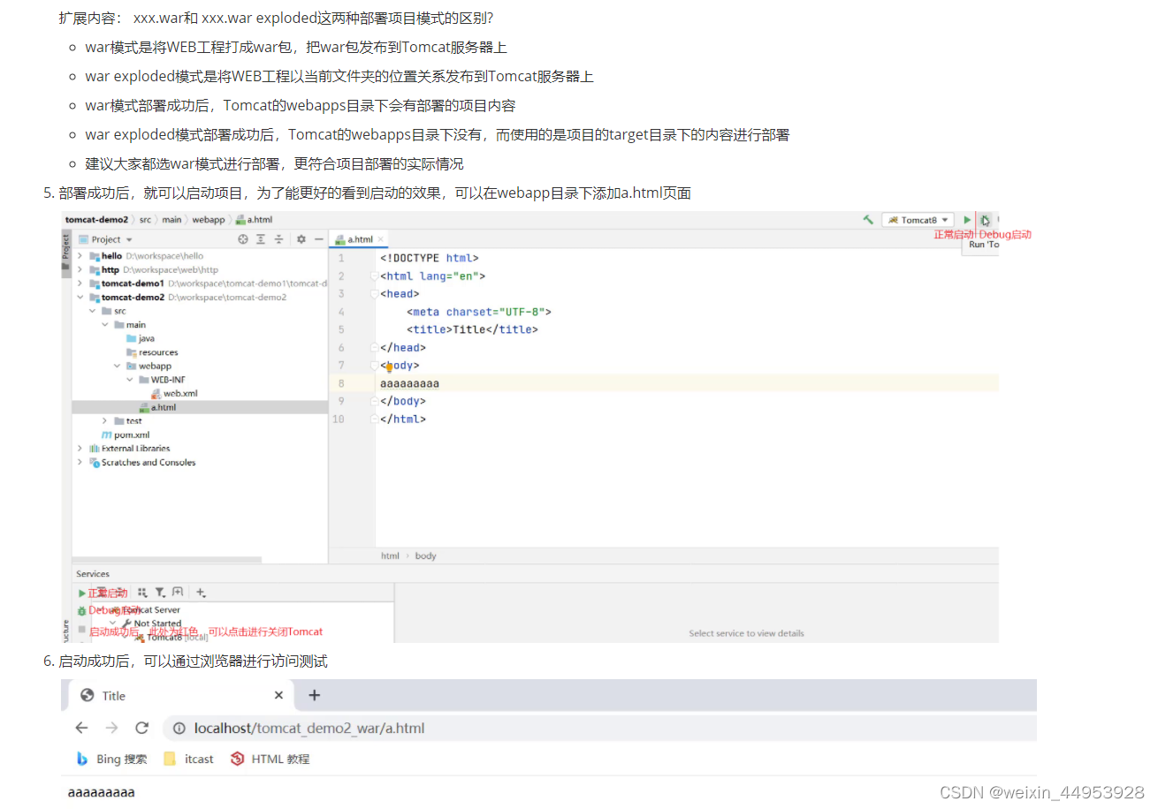The height and width of the screenshot is (809, 1158).
Task: Click the browser Reload icon
Action: tap(141, 728)
